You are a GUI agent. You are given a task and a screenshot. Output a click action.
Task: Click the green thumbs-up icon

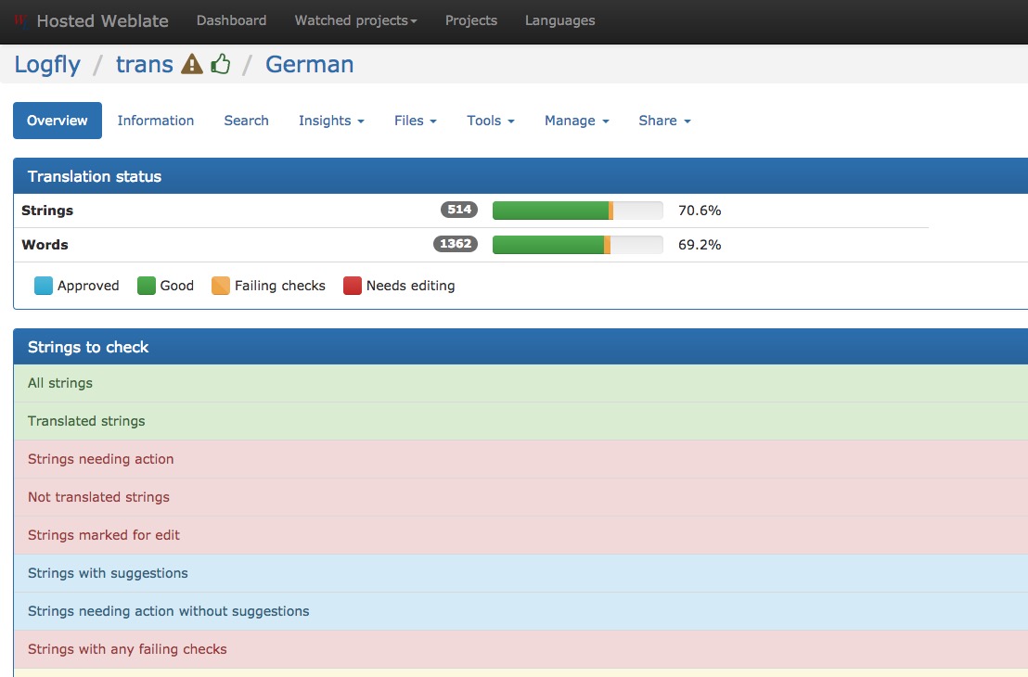click(x=220, y=64)
